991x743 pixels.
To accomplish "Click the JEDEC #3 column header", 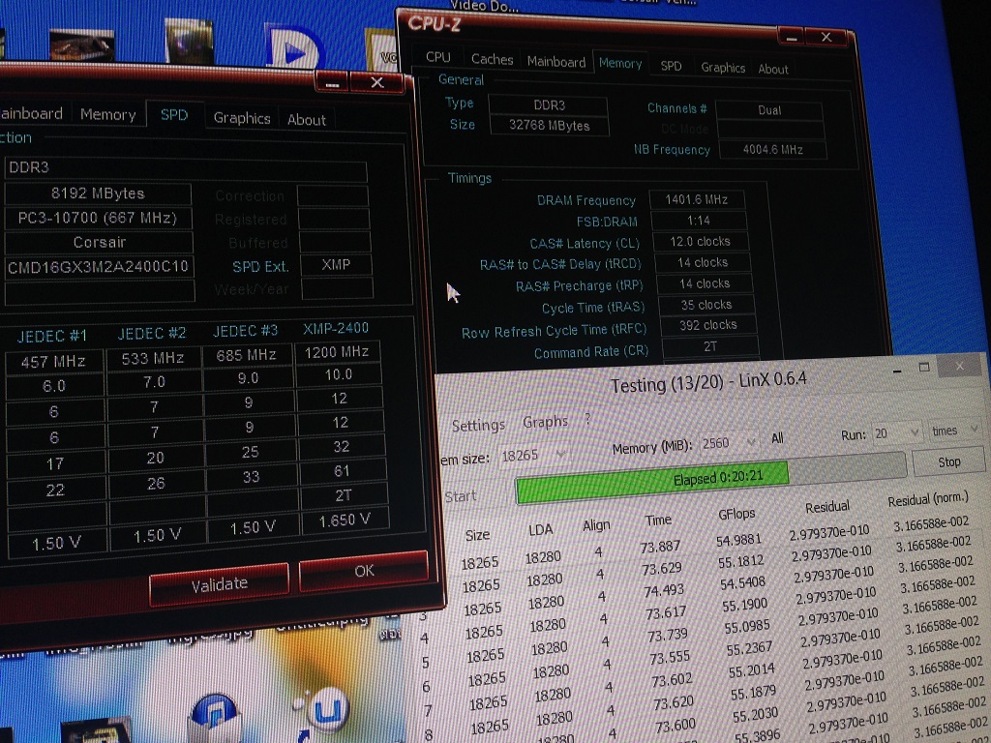I will click(x=245, y=331).
